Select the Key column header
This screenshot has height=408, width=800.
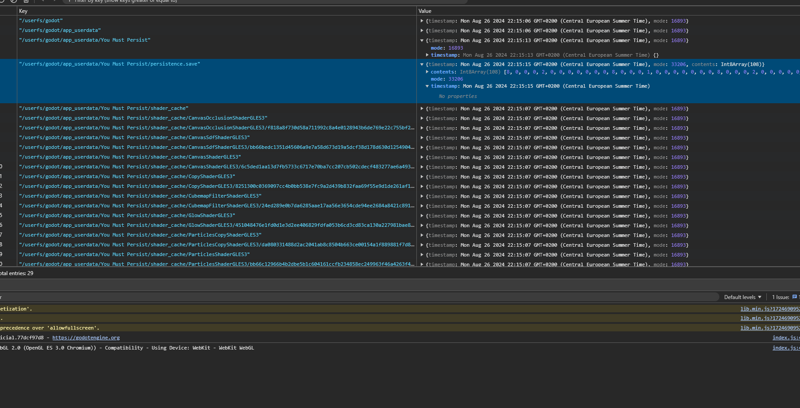217,11
